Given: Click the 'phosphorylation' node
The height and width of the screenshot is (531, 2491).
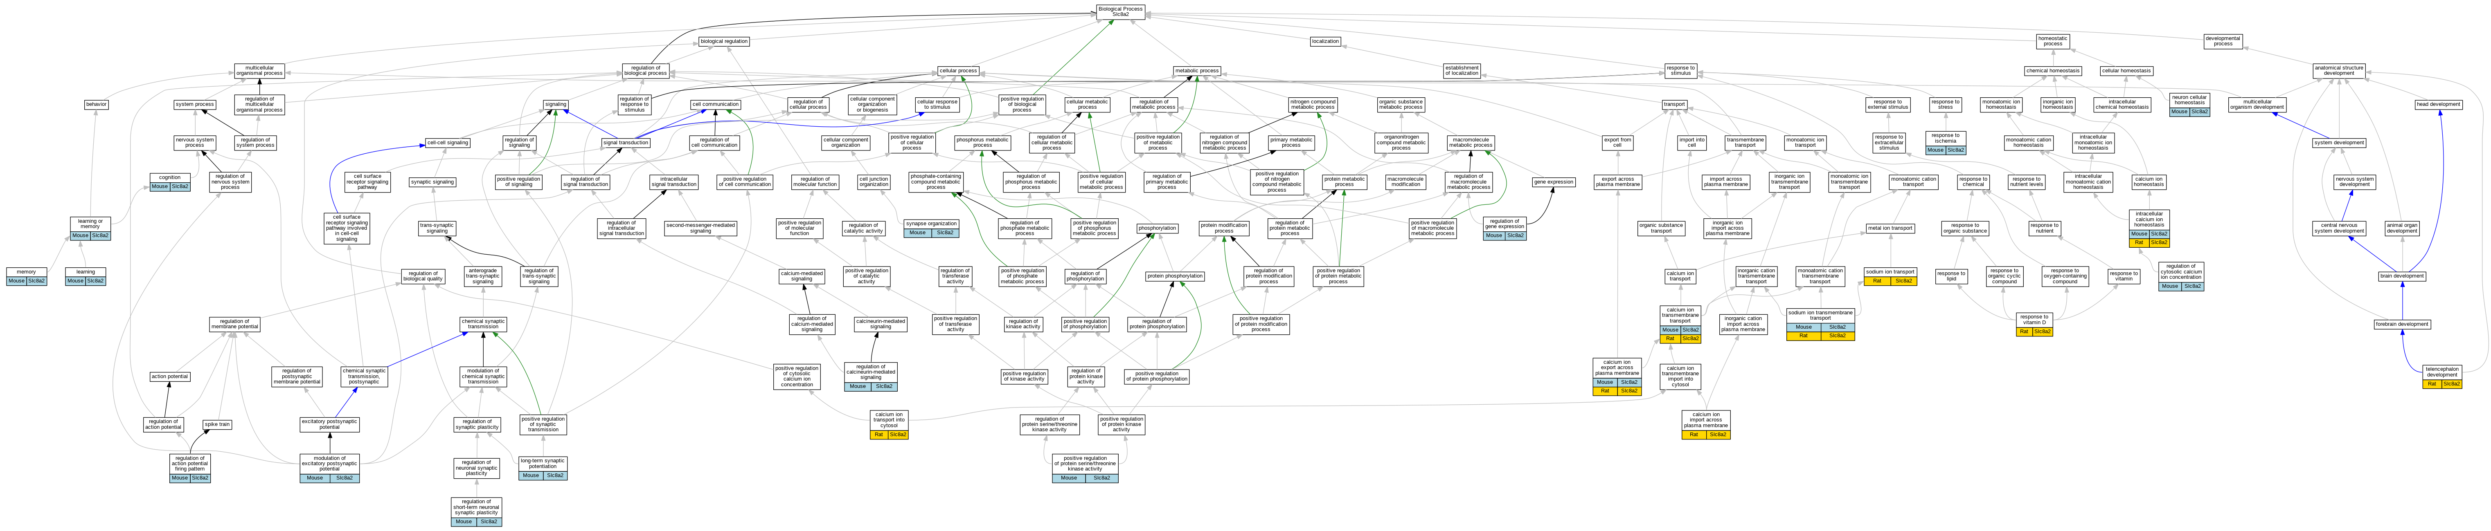Looking at the screenshot, I should tap(1157, 229).
